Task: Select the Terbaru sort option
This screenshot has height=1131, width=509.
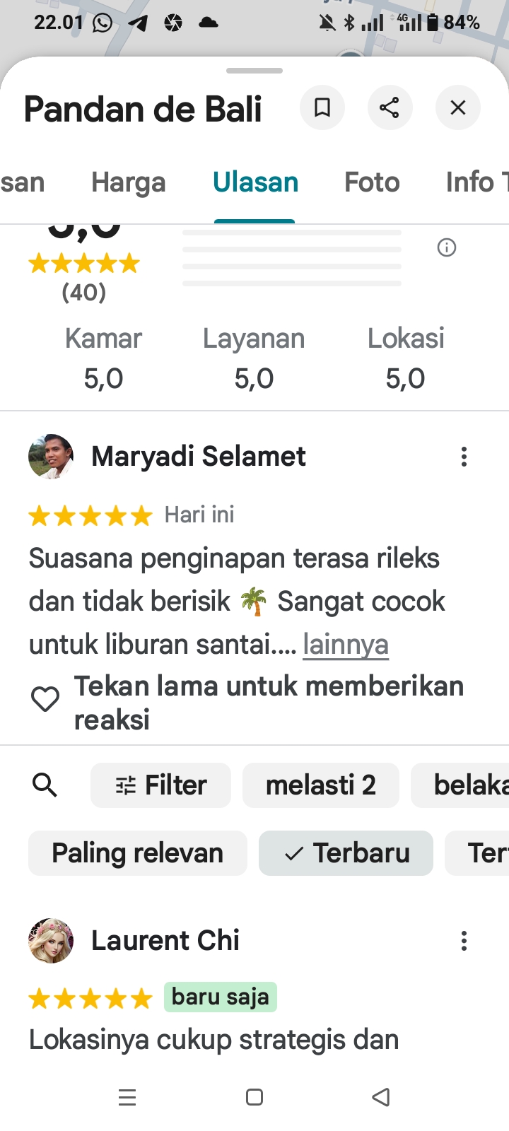Action: pos(346,853)
